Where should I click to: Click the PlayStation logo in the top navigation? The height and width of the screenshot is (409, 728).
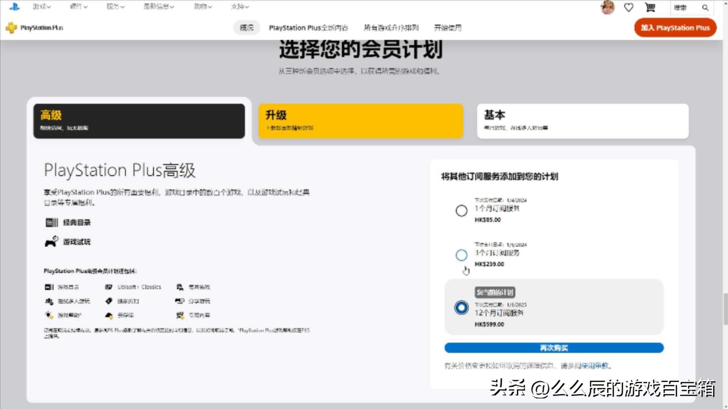(x=14, y=6)
